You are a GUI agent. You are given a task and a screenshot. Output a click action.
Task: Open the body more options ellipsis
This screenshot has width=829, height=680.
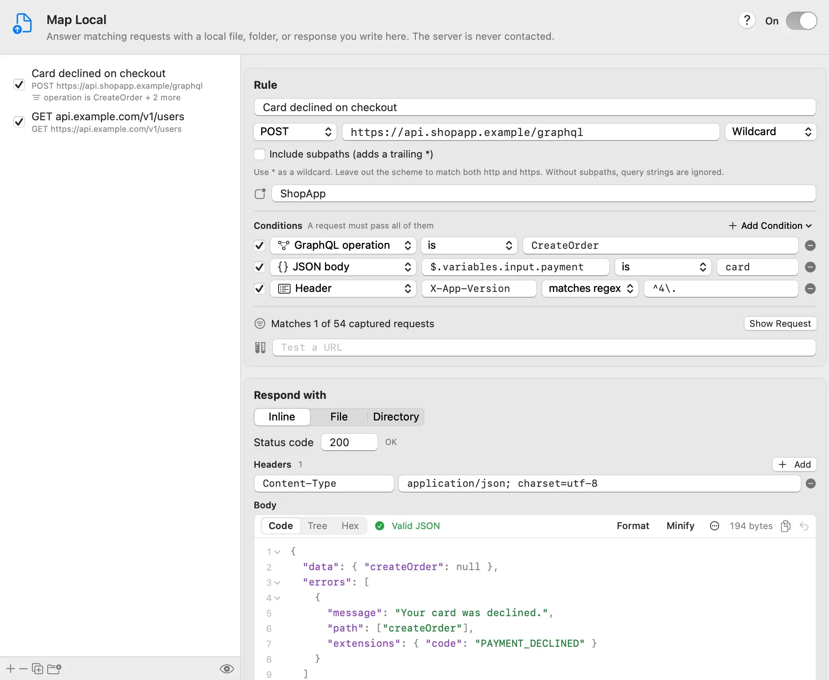pyautogui.click(x=715, y=526)
